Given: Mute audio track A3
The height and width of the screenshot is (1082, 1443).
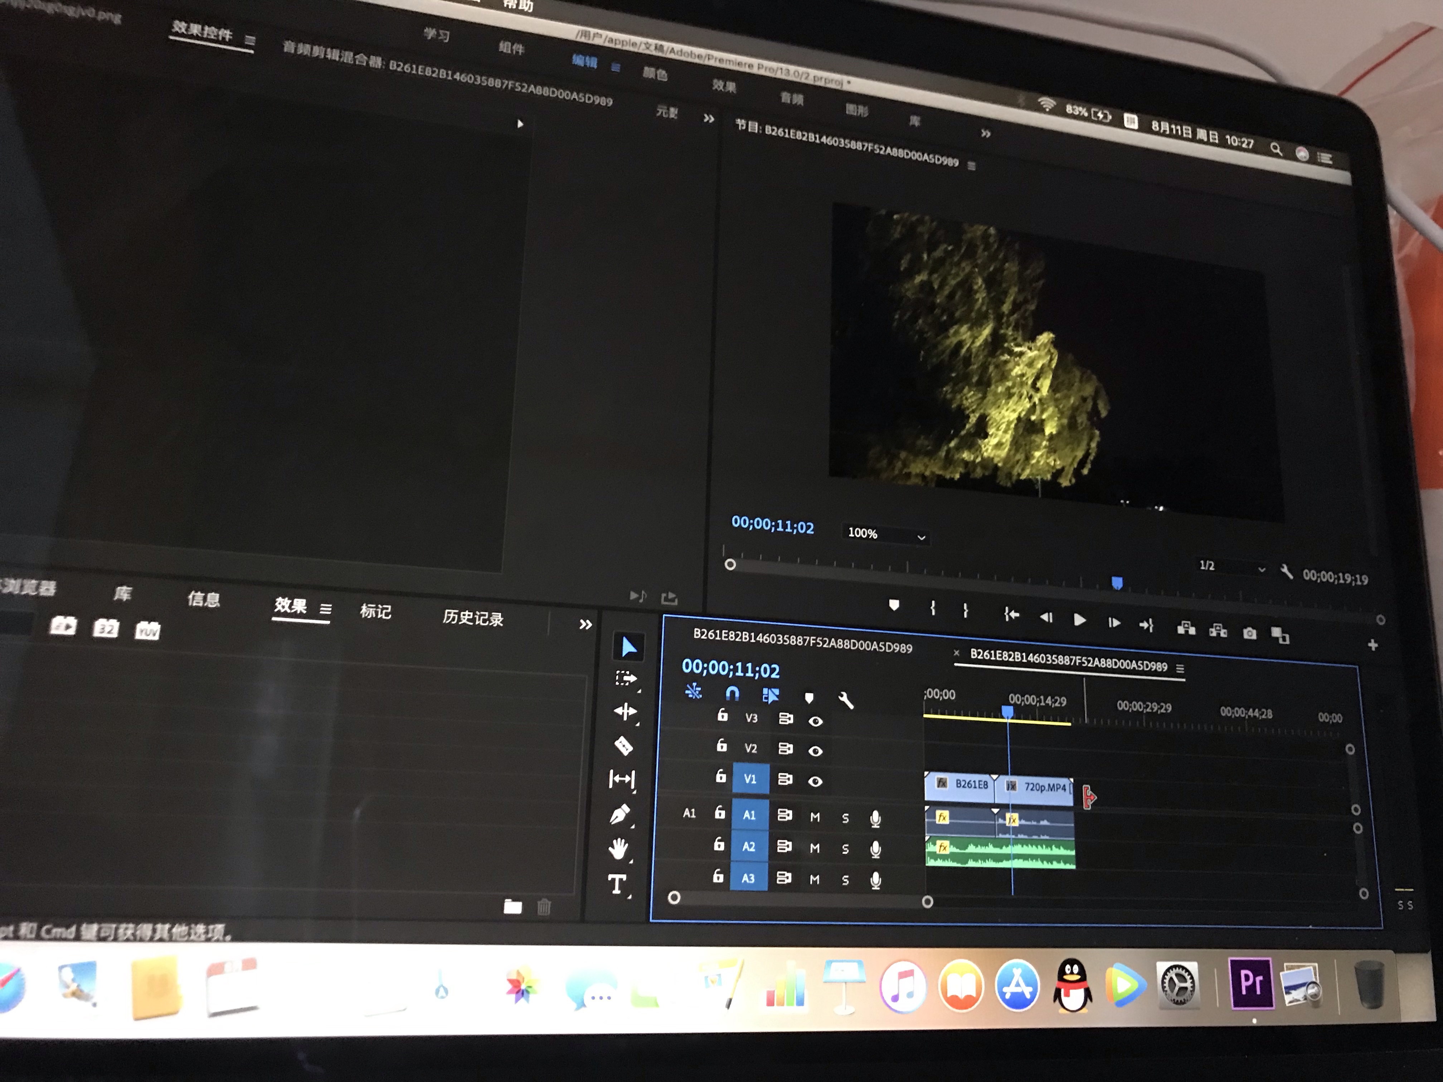Looking at the screenshot, I should tap(814, 880).
